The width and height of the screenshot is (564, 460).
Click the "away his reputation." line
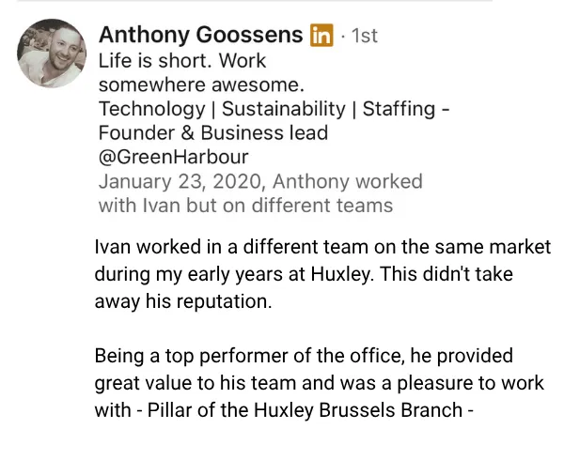pyautogui.click(x=183, y=301)
